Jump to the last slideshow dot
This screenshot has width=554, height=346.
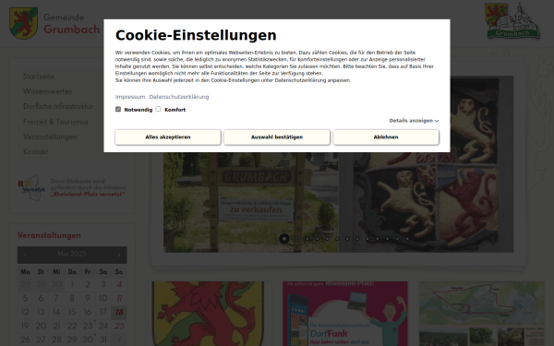[x=407, y=239]
